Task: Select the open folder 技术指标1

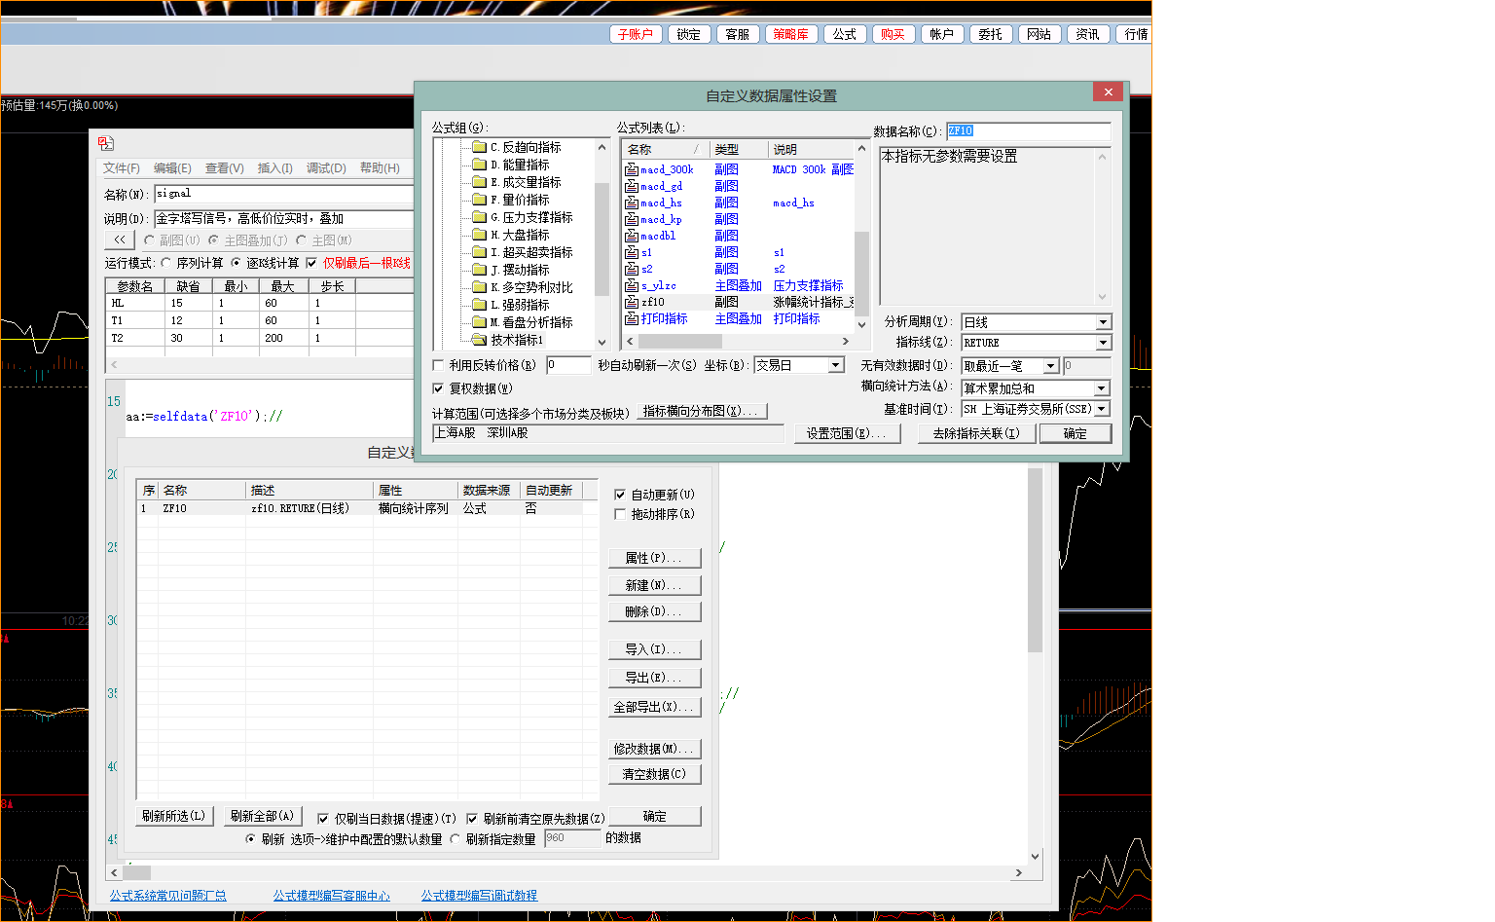Action: (x=479, y=340)
